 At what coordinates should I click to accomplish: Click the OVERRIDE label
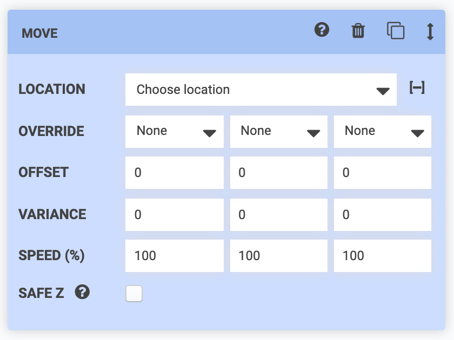pos(51,131)
